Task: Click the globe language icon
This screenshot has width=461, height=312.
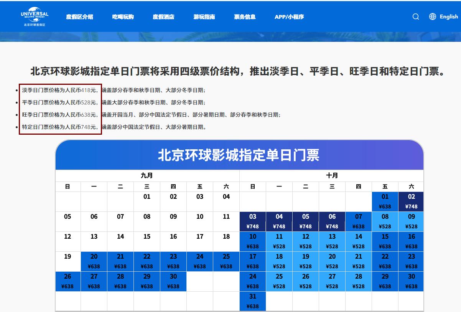Action: 432,17
